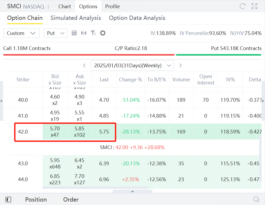Click the refresh icon in the header

pyautogui.click(x=242, y=6)
